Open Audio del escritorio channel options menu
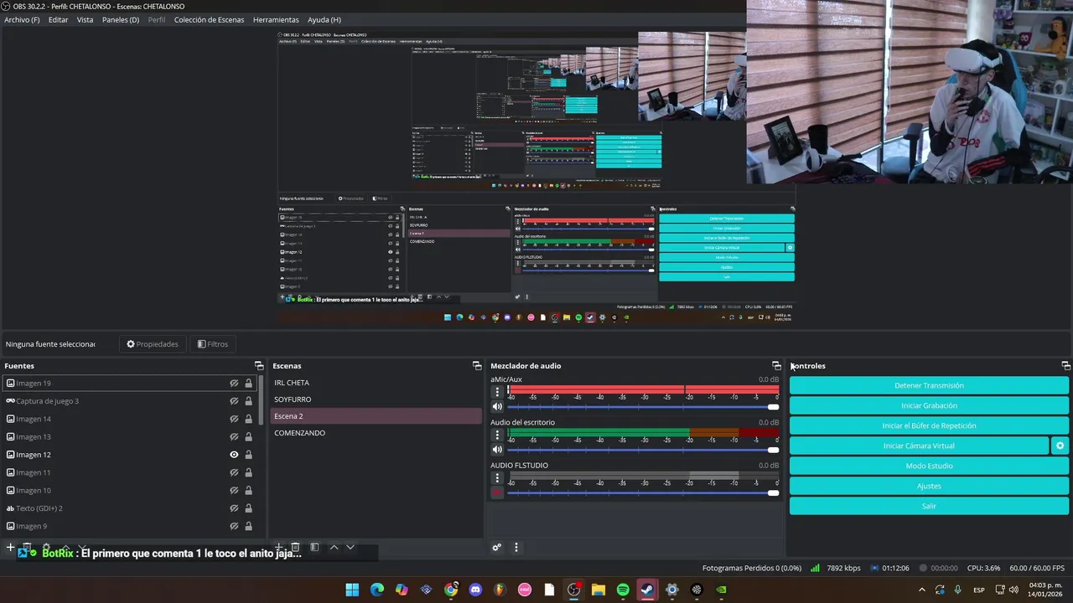 pos(497,435)
